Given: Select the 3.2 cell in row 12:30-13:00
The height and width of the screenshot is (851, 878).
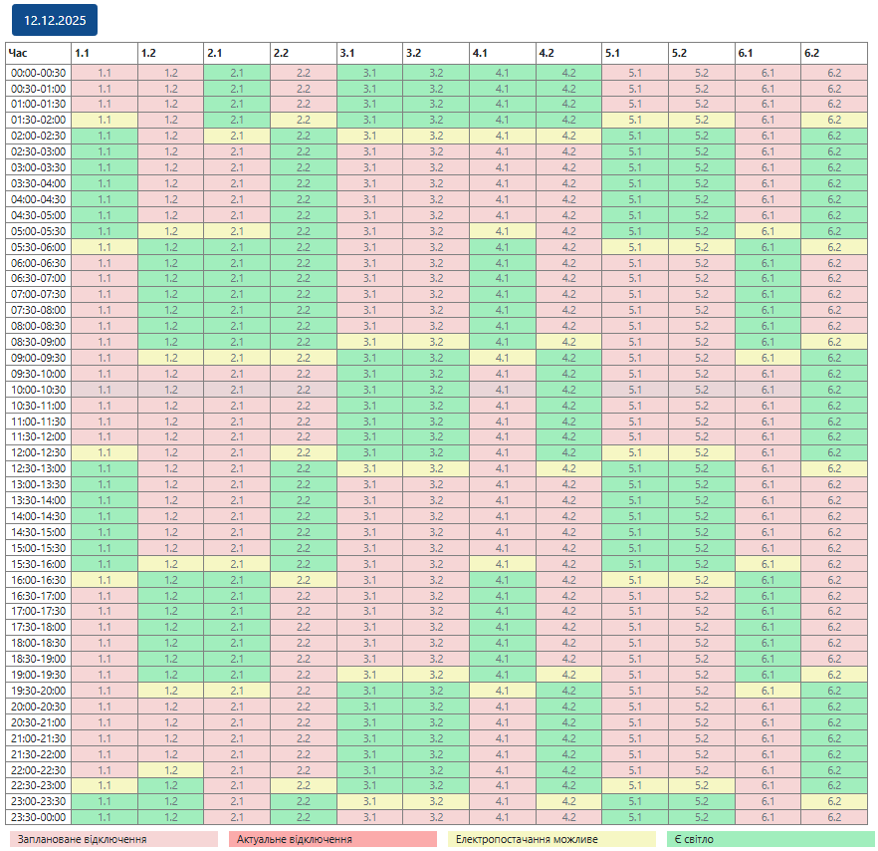Looking at the screenshot, I should pyautogui.click(x=436, y=468).
